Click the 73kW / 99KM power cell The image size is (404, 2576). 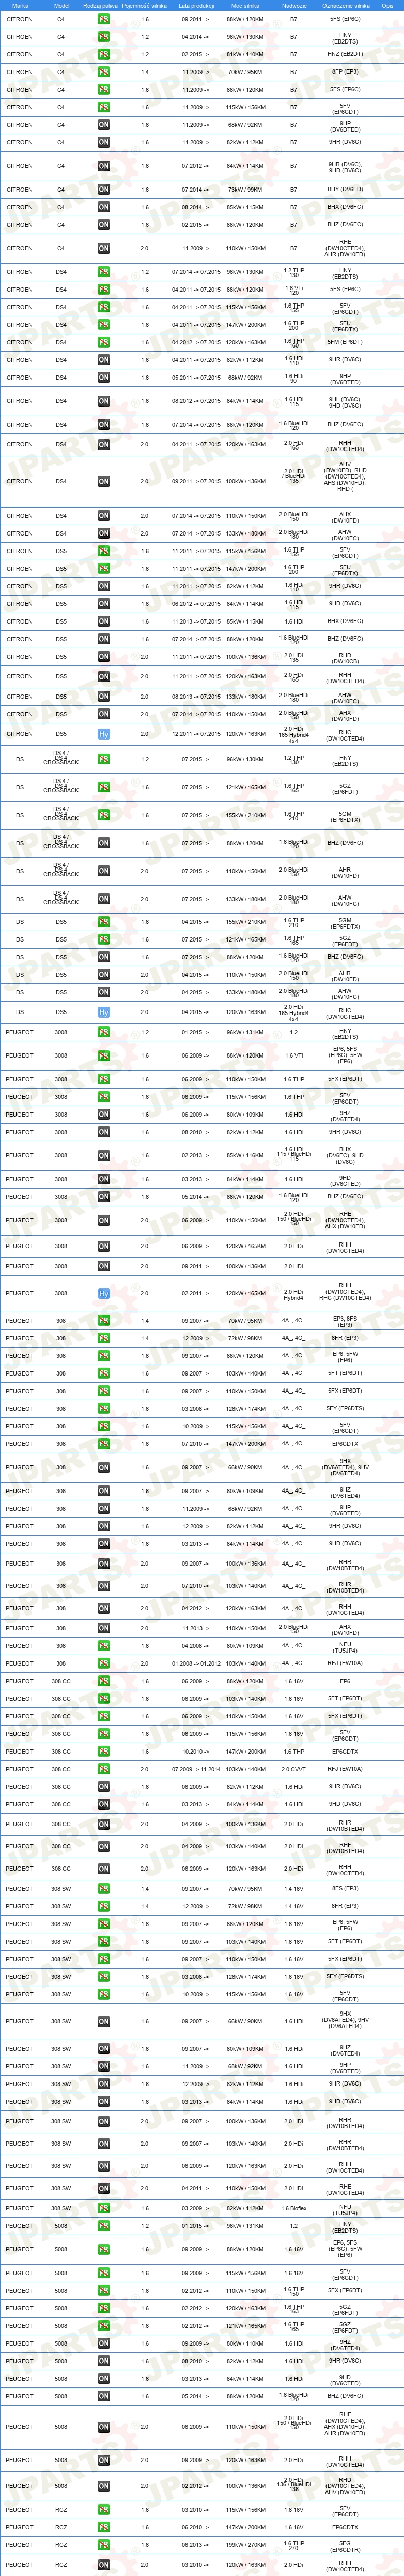click(x=245, y=189)
